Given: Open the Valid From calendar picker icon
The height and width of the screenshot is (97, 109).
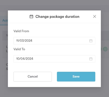Looking at the screenshot, I should click(91, 41).
